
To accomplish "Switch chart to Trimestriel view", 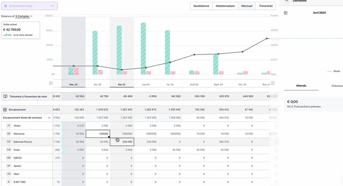I will click(266, 6).
